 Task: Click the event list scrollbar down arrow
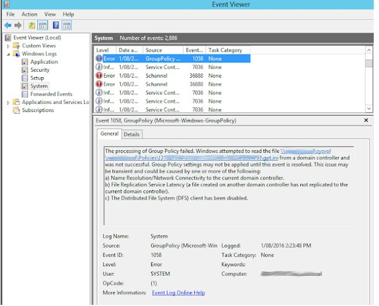pos(370,109)
